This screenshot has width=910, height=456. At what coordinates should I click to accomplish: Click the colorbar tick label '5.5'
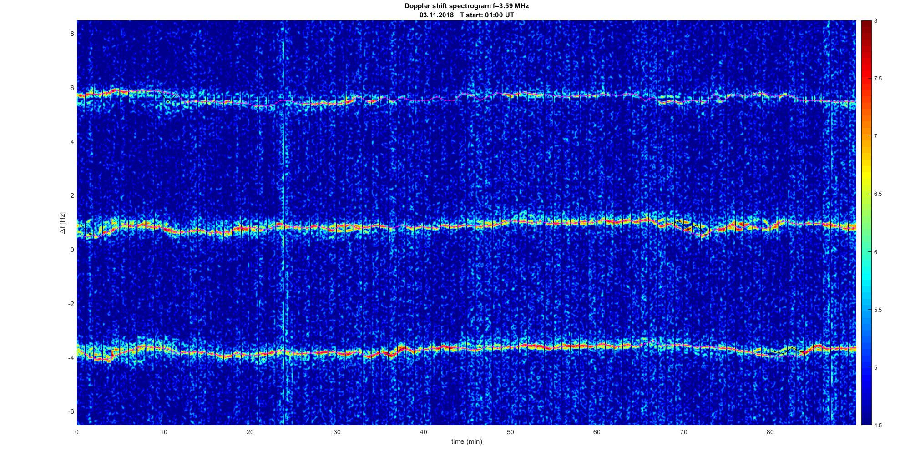[878, 310]
